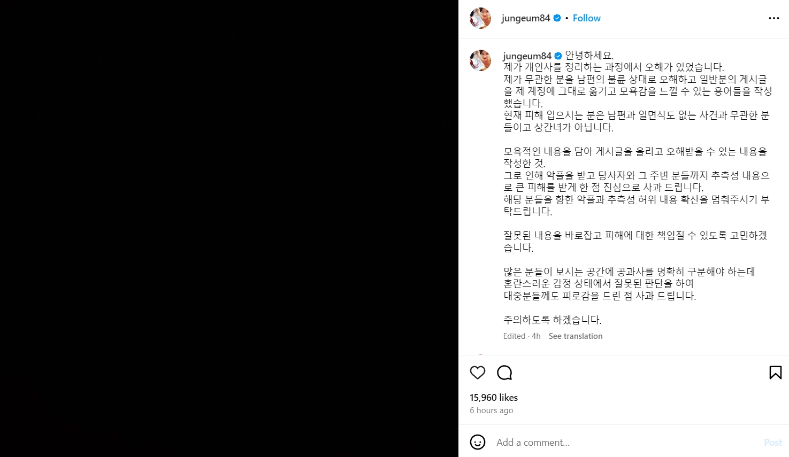Open jungeum84 profile from caption username
The image size is (789, 457).
point(527,56)
